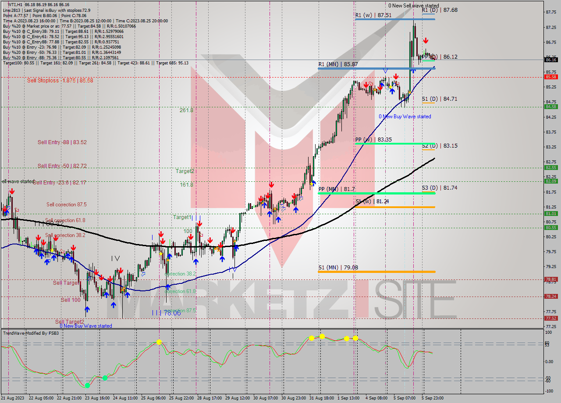Image resolution: width=561 pixels, height=403 pixels.
Task: Click the green '261.8' Fibonacci label
Action: pos(186,110)
